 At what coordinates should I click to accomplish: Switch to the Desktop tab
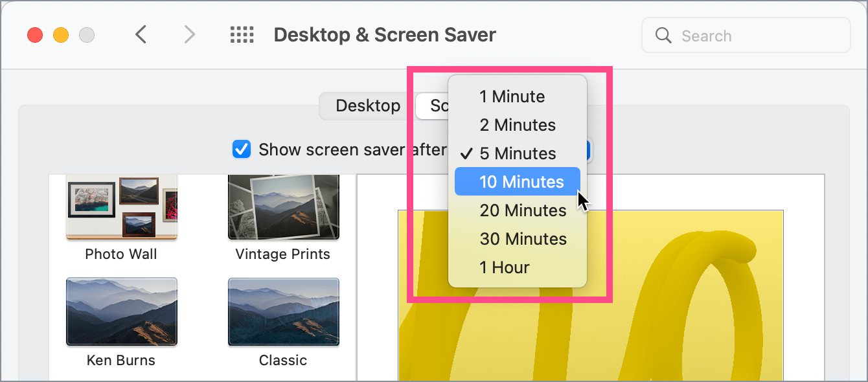(x=369, y=106)
